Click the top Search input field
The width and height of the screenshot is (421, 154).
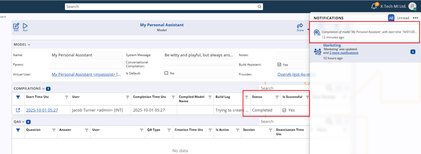point(161,6)
